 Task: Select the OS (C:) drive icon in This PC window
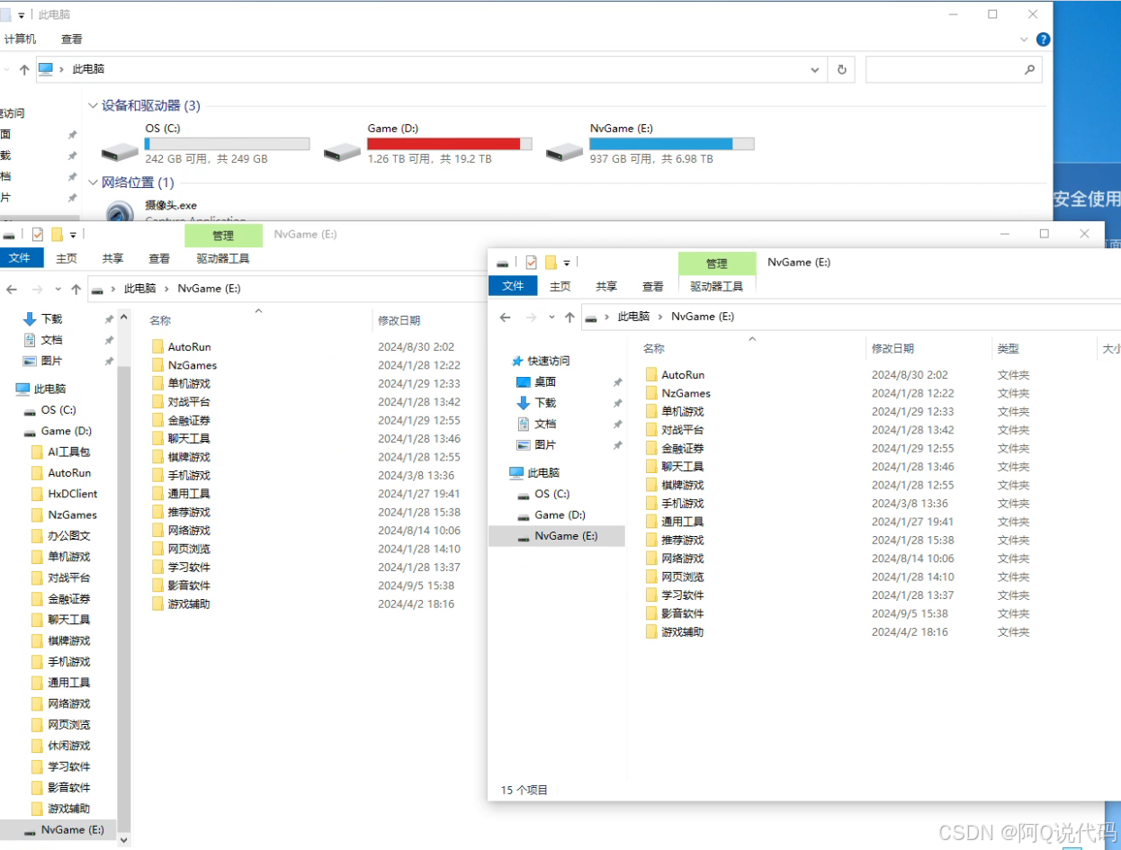click(120, 150)
